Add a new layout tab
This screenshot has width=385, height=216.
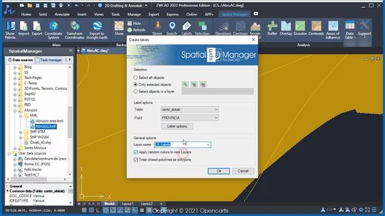161,203
